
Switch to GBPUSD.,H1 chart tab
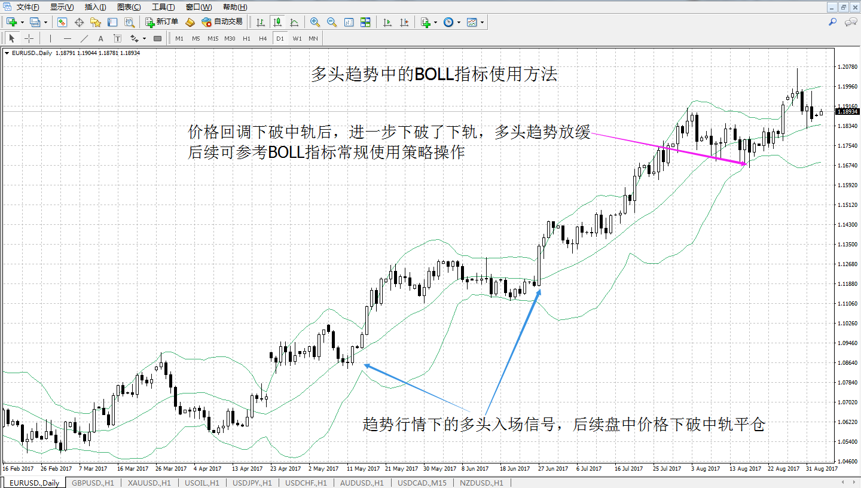pos(91,483)
